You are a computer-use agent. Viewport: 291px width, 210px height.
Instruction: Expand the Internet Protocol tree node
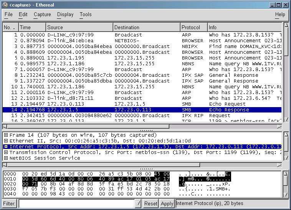6,147
